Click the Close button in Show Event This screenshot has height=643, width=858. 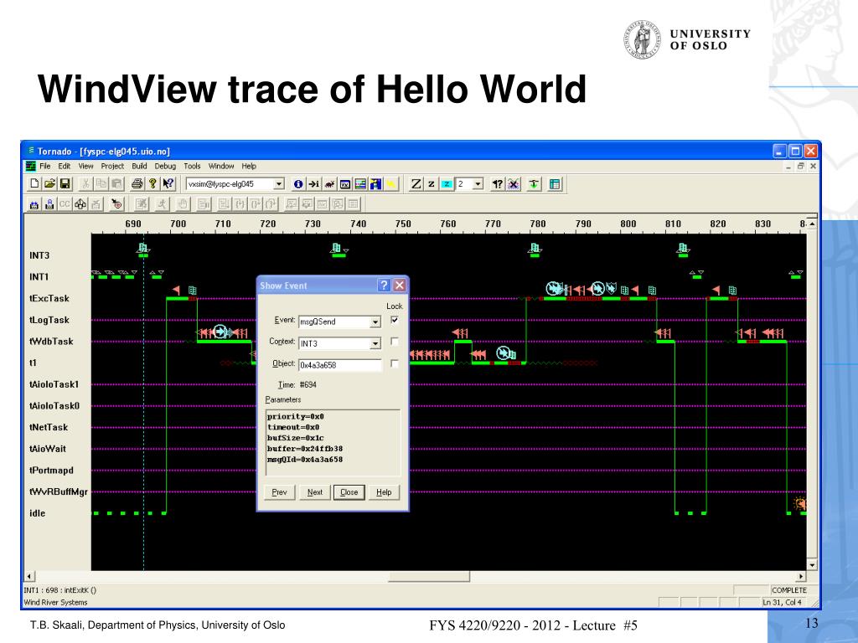pyautogui.click(x=349, y=492)
